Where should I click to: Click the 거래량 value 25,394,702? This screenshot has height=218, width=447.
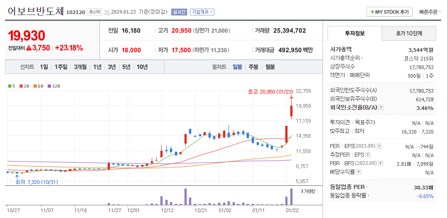tap(289, 30)
